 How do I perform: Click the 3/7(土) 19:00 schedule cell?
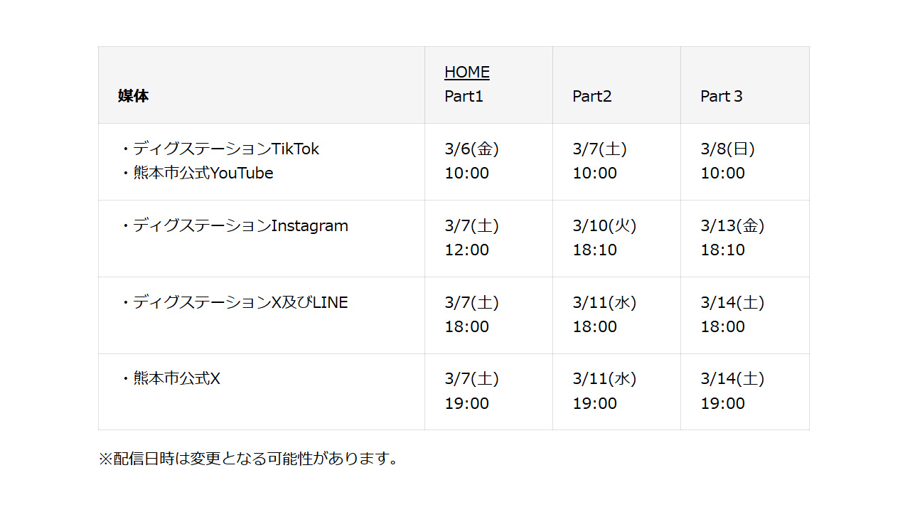[x=471, y=391]
